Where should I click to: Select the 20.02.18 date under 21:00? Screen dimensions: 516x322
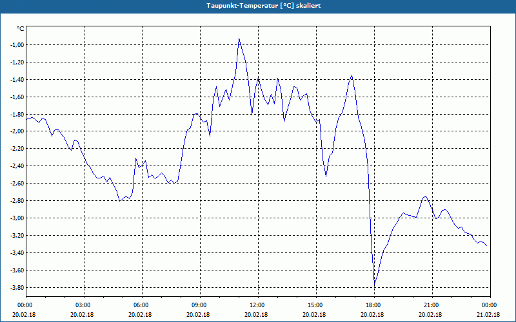coord(430,314)
